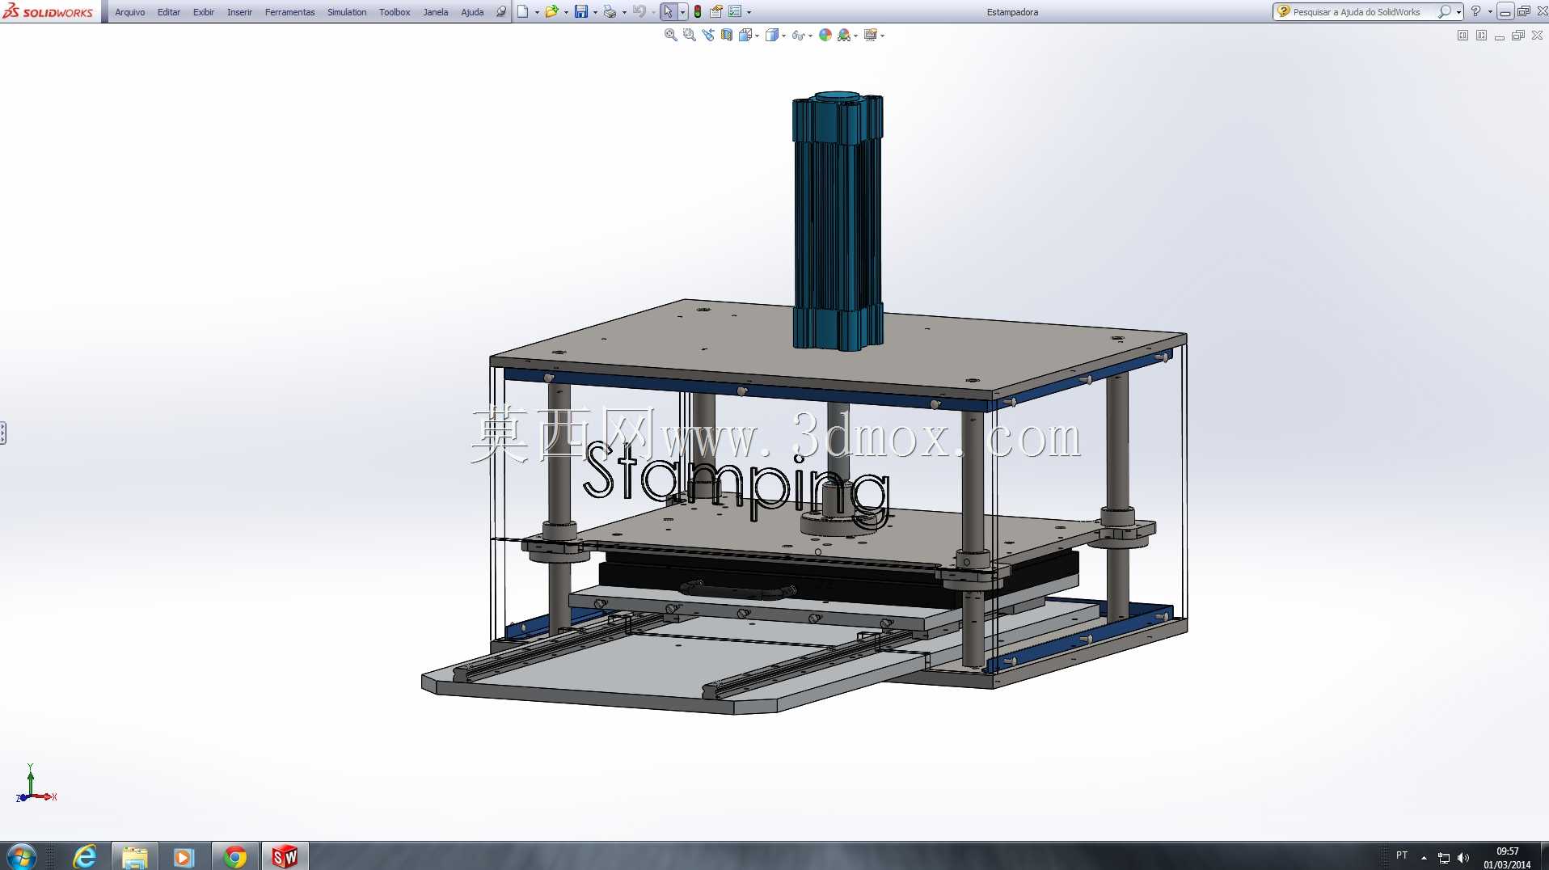Image resolution: width=1549 pixels, height=870 pixels.
Task: Click the Undo icon
Action: pos(639,11)
